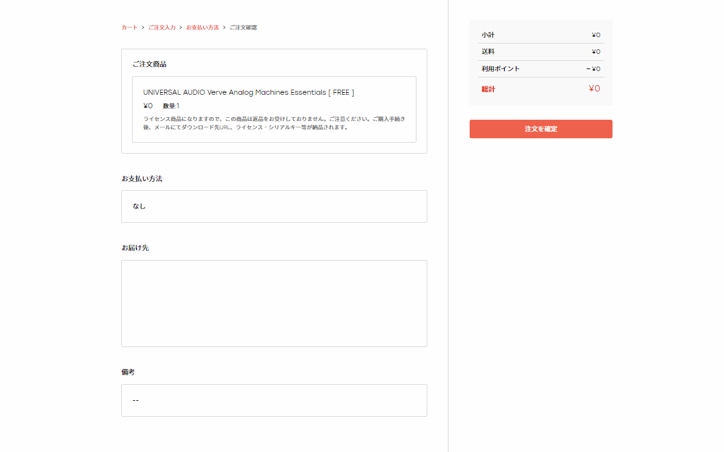724x452 pixels.
Task: Click the 小計 amount ¥0
Action: pyautogui.click(x=596, y=35)
